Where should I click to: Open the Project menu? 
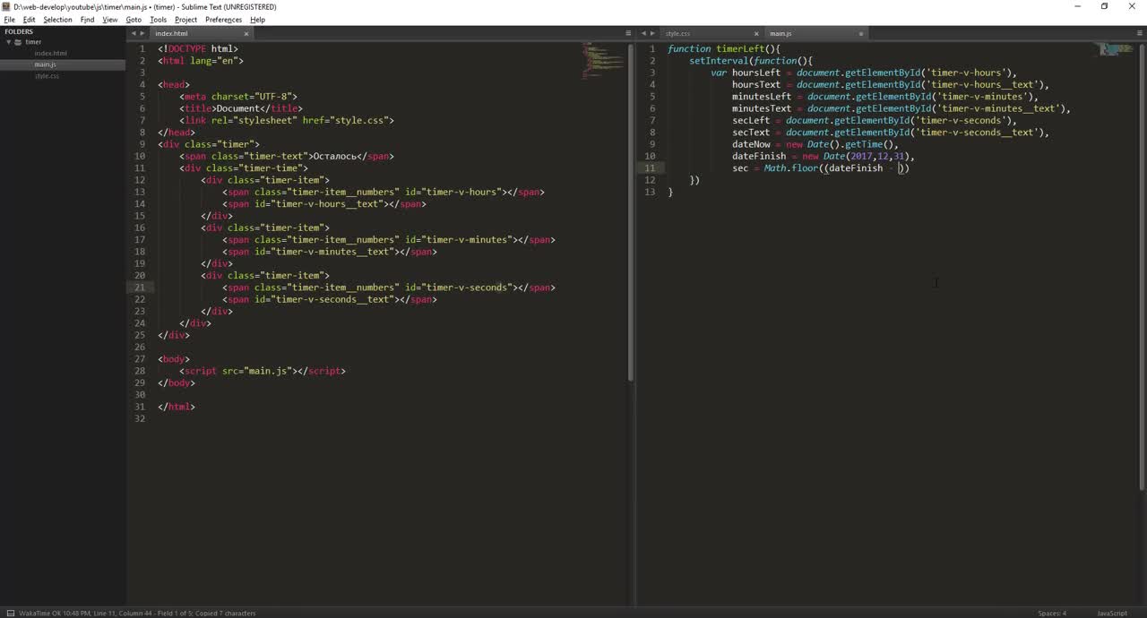click(185, 19)
